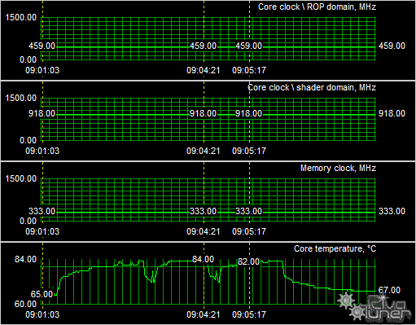Image resolution: width=416 pixels, height=325 pixels.
Task: Click the 459.00 value at the 09:05:17 marker
Action: (x=248, y=46)
